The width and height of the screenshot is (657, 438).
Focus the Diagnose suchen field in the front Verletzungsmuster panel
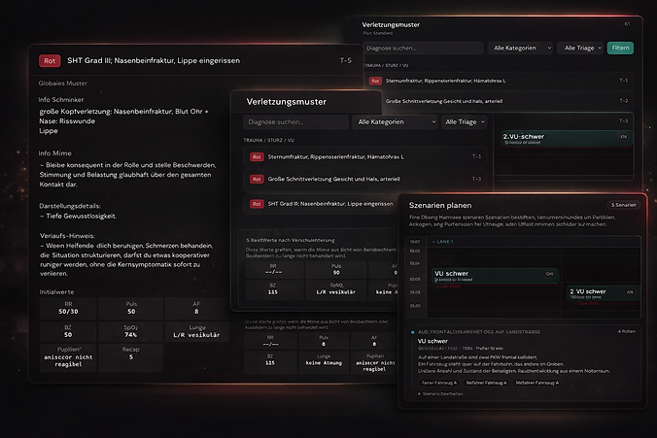tap(295, 121)
